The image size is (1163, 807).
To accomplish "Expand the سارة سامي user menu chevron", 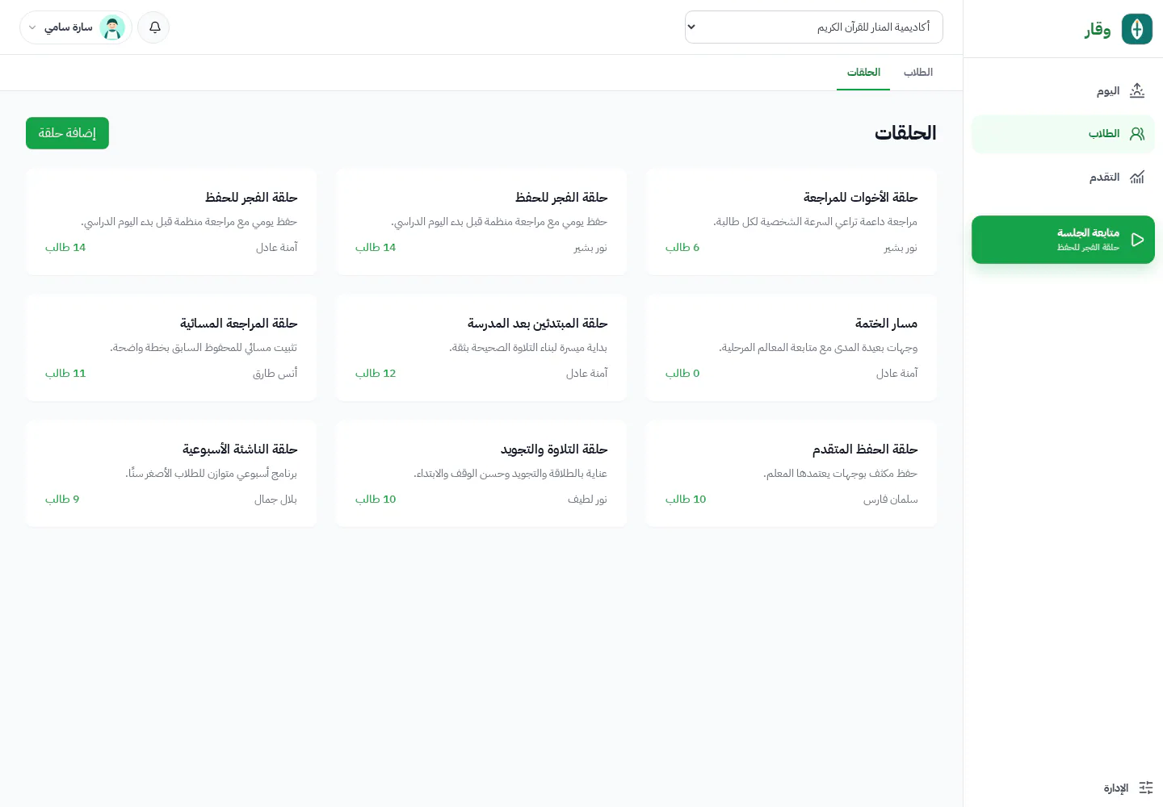I will pyautogui.click(x=32, y=27).
